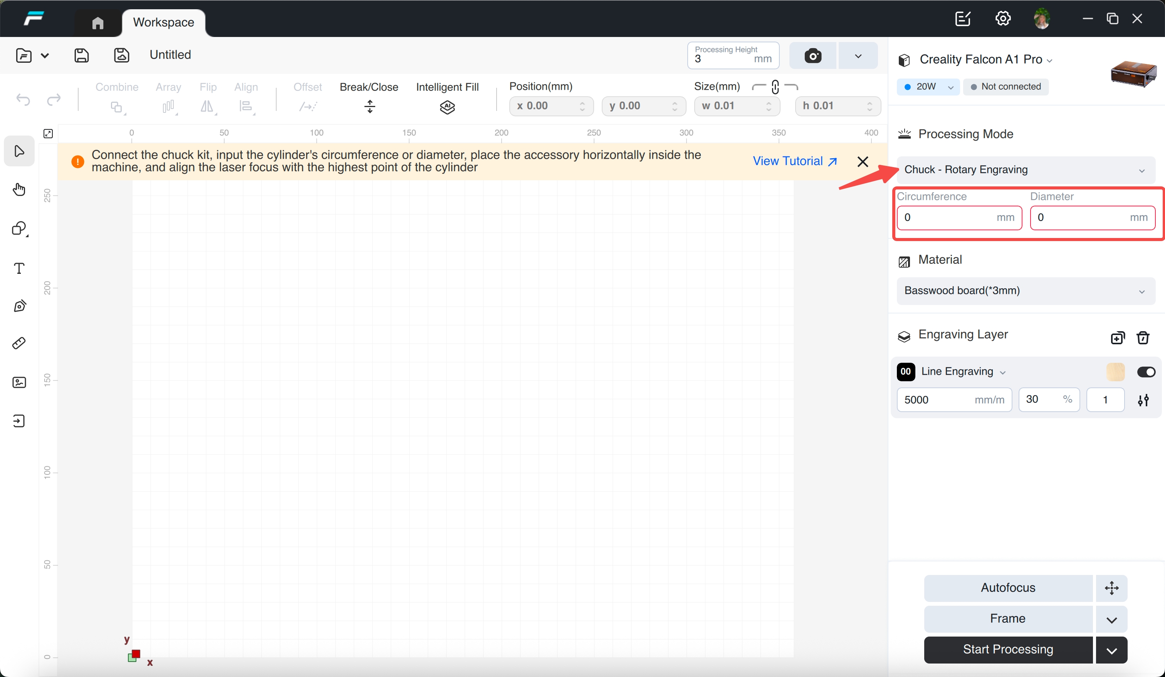Expand the Basswood board material dropdown
This screenshot has height=677, width=1165.
click(1025, 291)
